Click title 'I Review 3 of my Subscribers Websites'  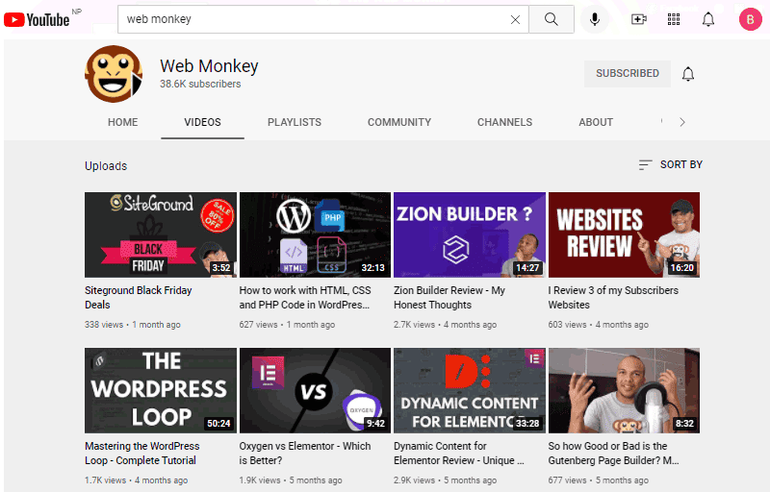tap(613, 298)
